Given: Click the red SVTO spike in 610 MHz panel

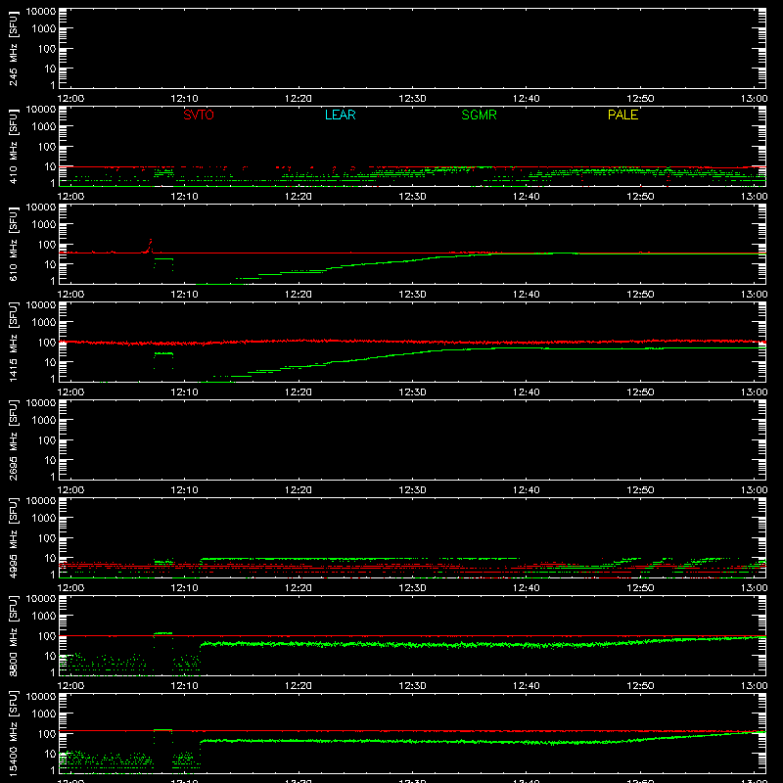Looking at the screenshot, I should (x=150, y=245).
